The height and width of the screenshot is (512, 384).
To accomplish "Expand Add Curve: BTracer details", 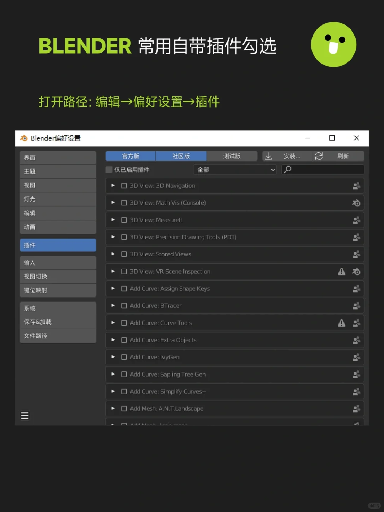I will coord(113,305).
